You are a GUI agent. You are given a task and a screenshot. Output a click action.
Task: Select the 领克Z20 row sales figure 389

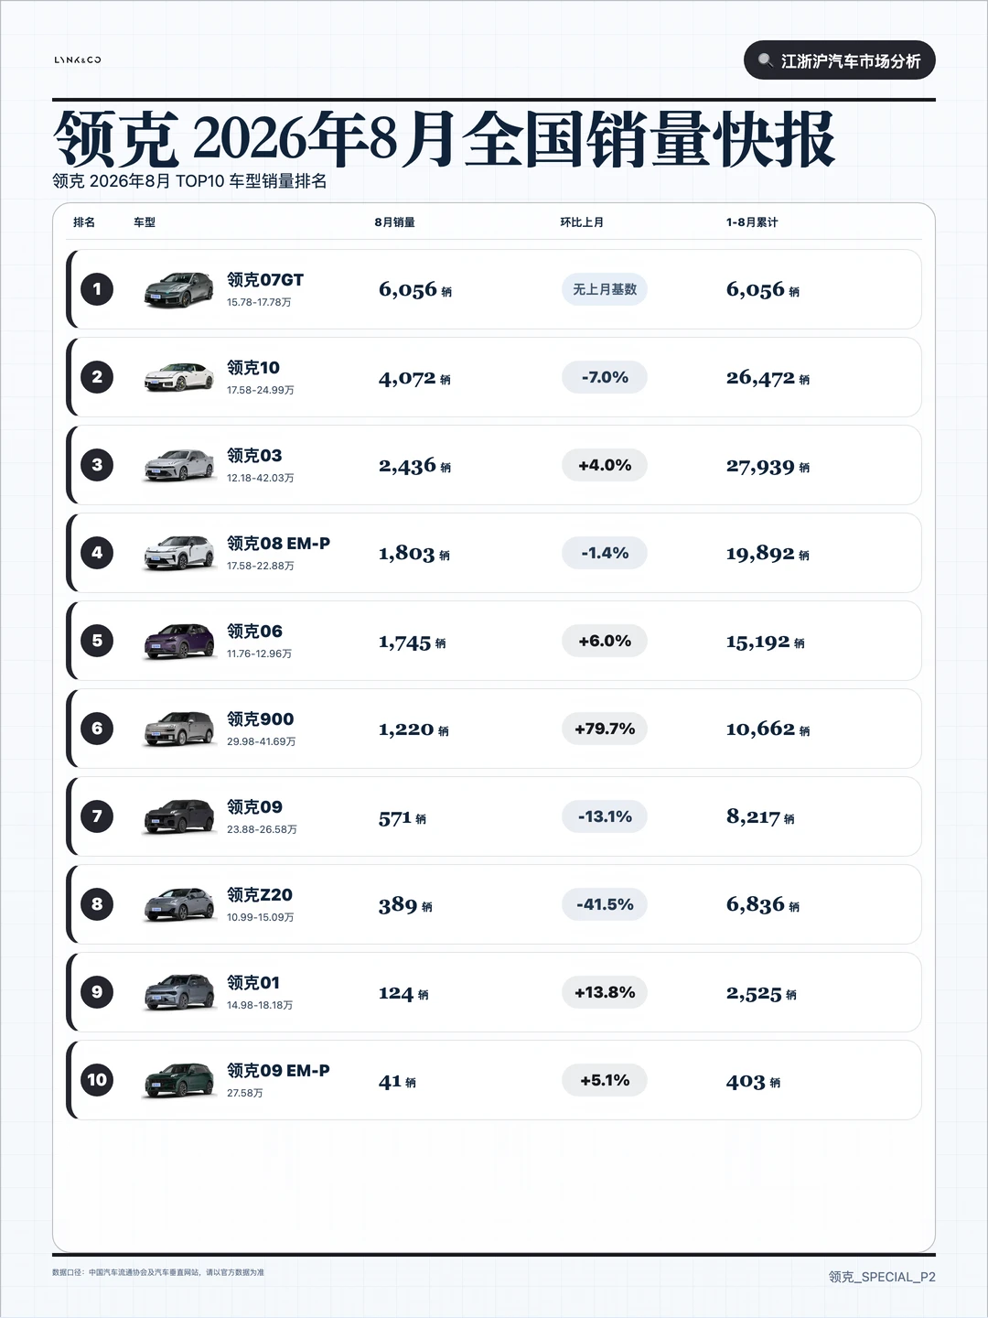point(398,905)
